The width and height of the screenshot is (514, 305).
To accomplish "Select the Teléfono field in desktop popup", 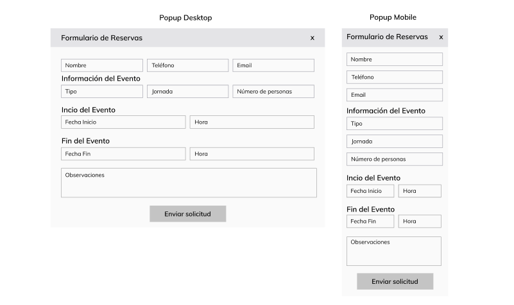I will (x=188, y=65).
